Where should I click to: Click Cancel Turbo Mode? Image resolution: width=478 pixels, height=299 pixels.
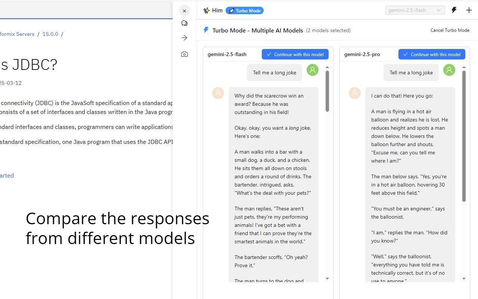[450, 30]
